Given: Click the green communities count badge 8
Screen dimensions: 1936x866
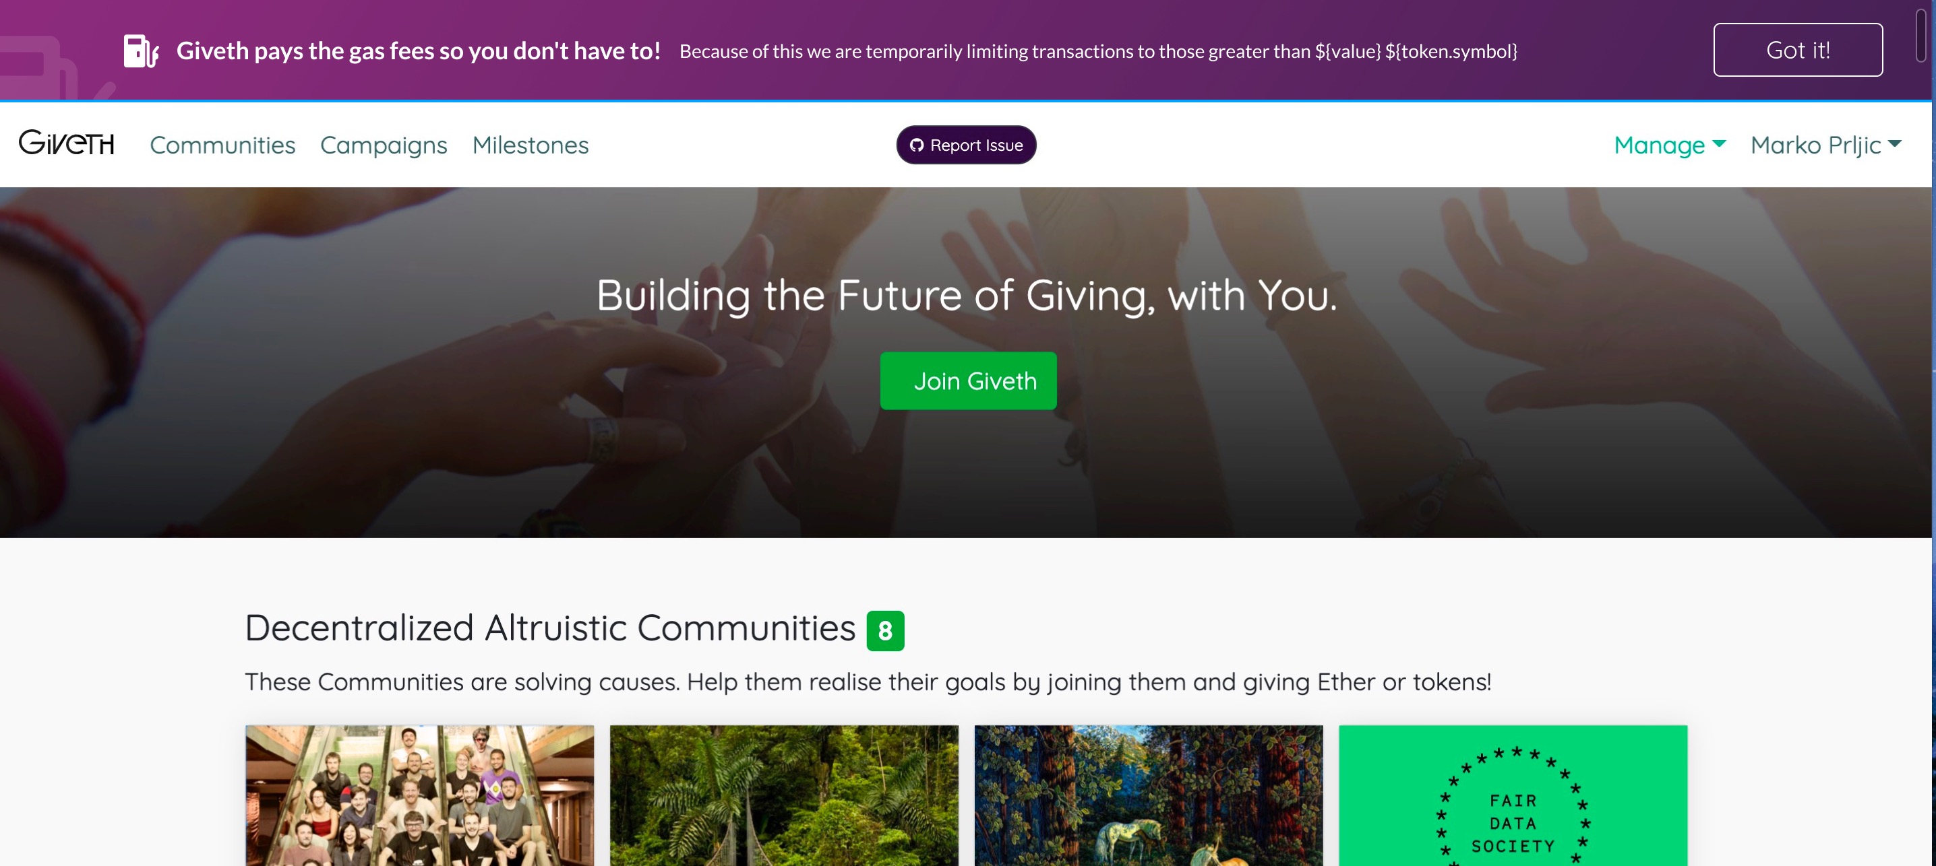Looking at the screenshot, I should point(885,631).
